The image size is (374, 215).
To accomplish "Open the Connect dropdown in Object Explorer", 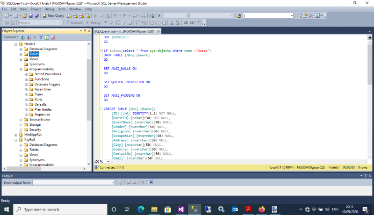I will 11,37.
